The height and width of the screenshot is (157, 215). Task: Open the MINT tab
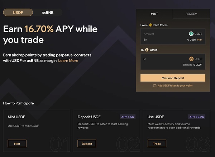point(154,14)
